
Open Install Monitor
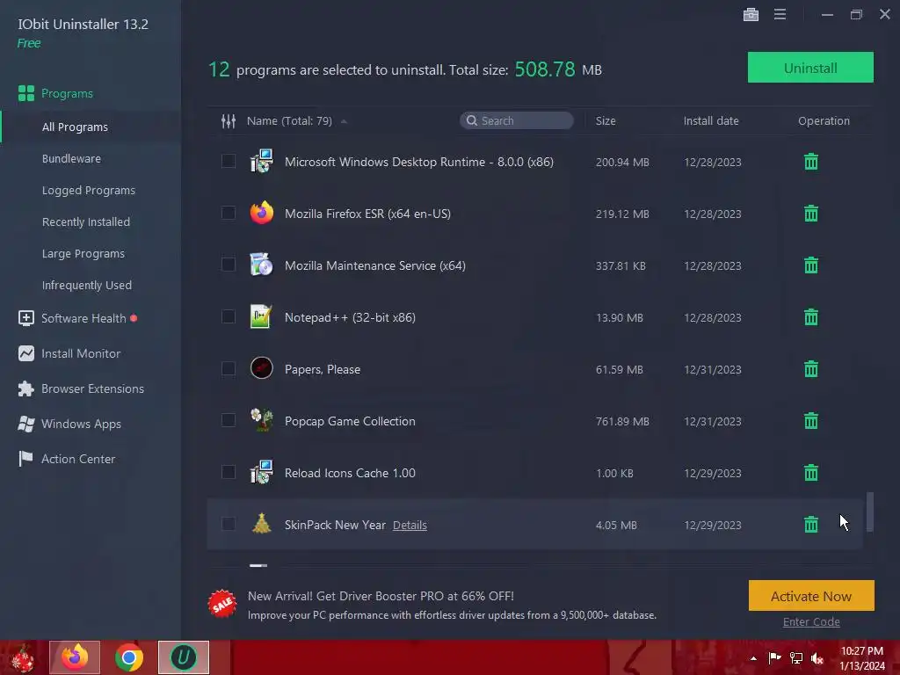(69, 353)
